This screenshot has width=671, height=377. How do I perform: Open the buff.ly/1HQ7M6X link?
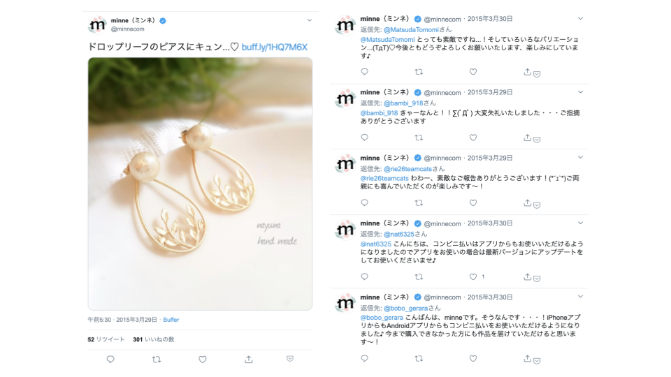click(x=274, y=47)
